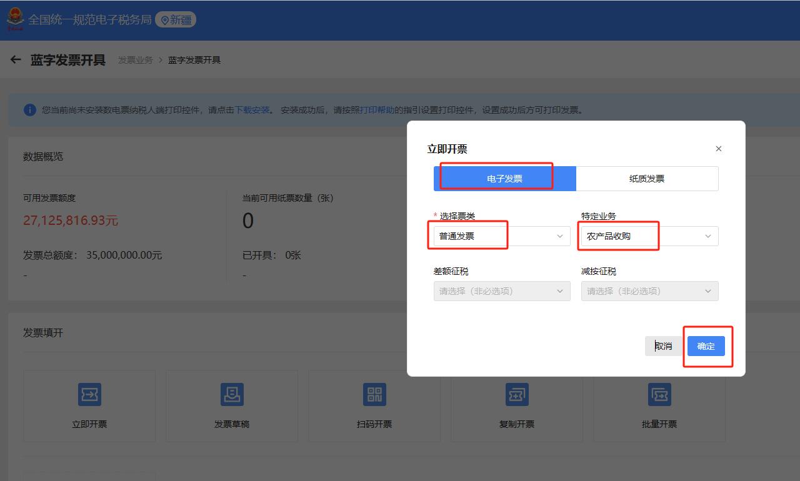Open the 发票草稿 icon card
The image size is (800, 481).
(x=232, y=406)
